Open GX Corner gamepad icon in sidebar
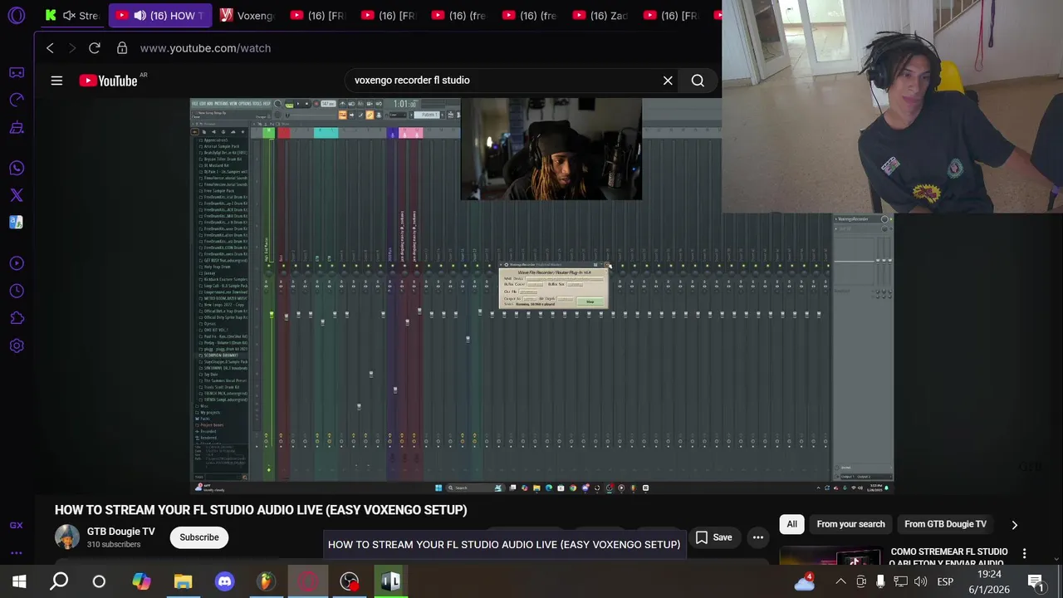The height and width of the screenshot is (598, 1063). pos(17,72)
